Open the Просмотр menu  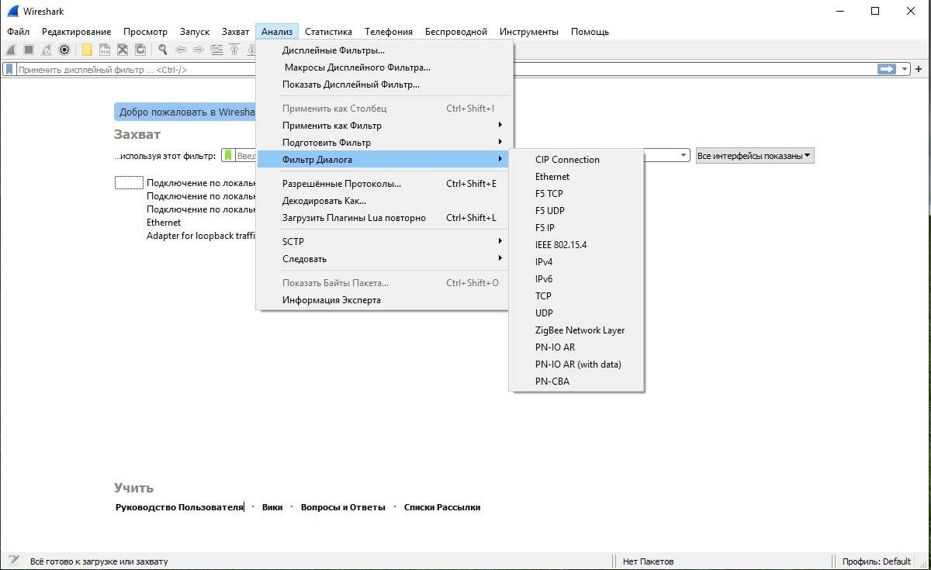[145, 32]
